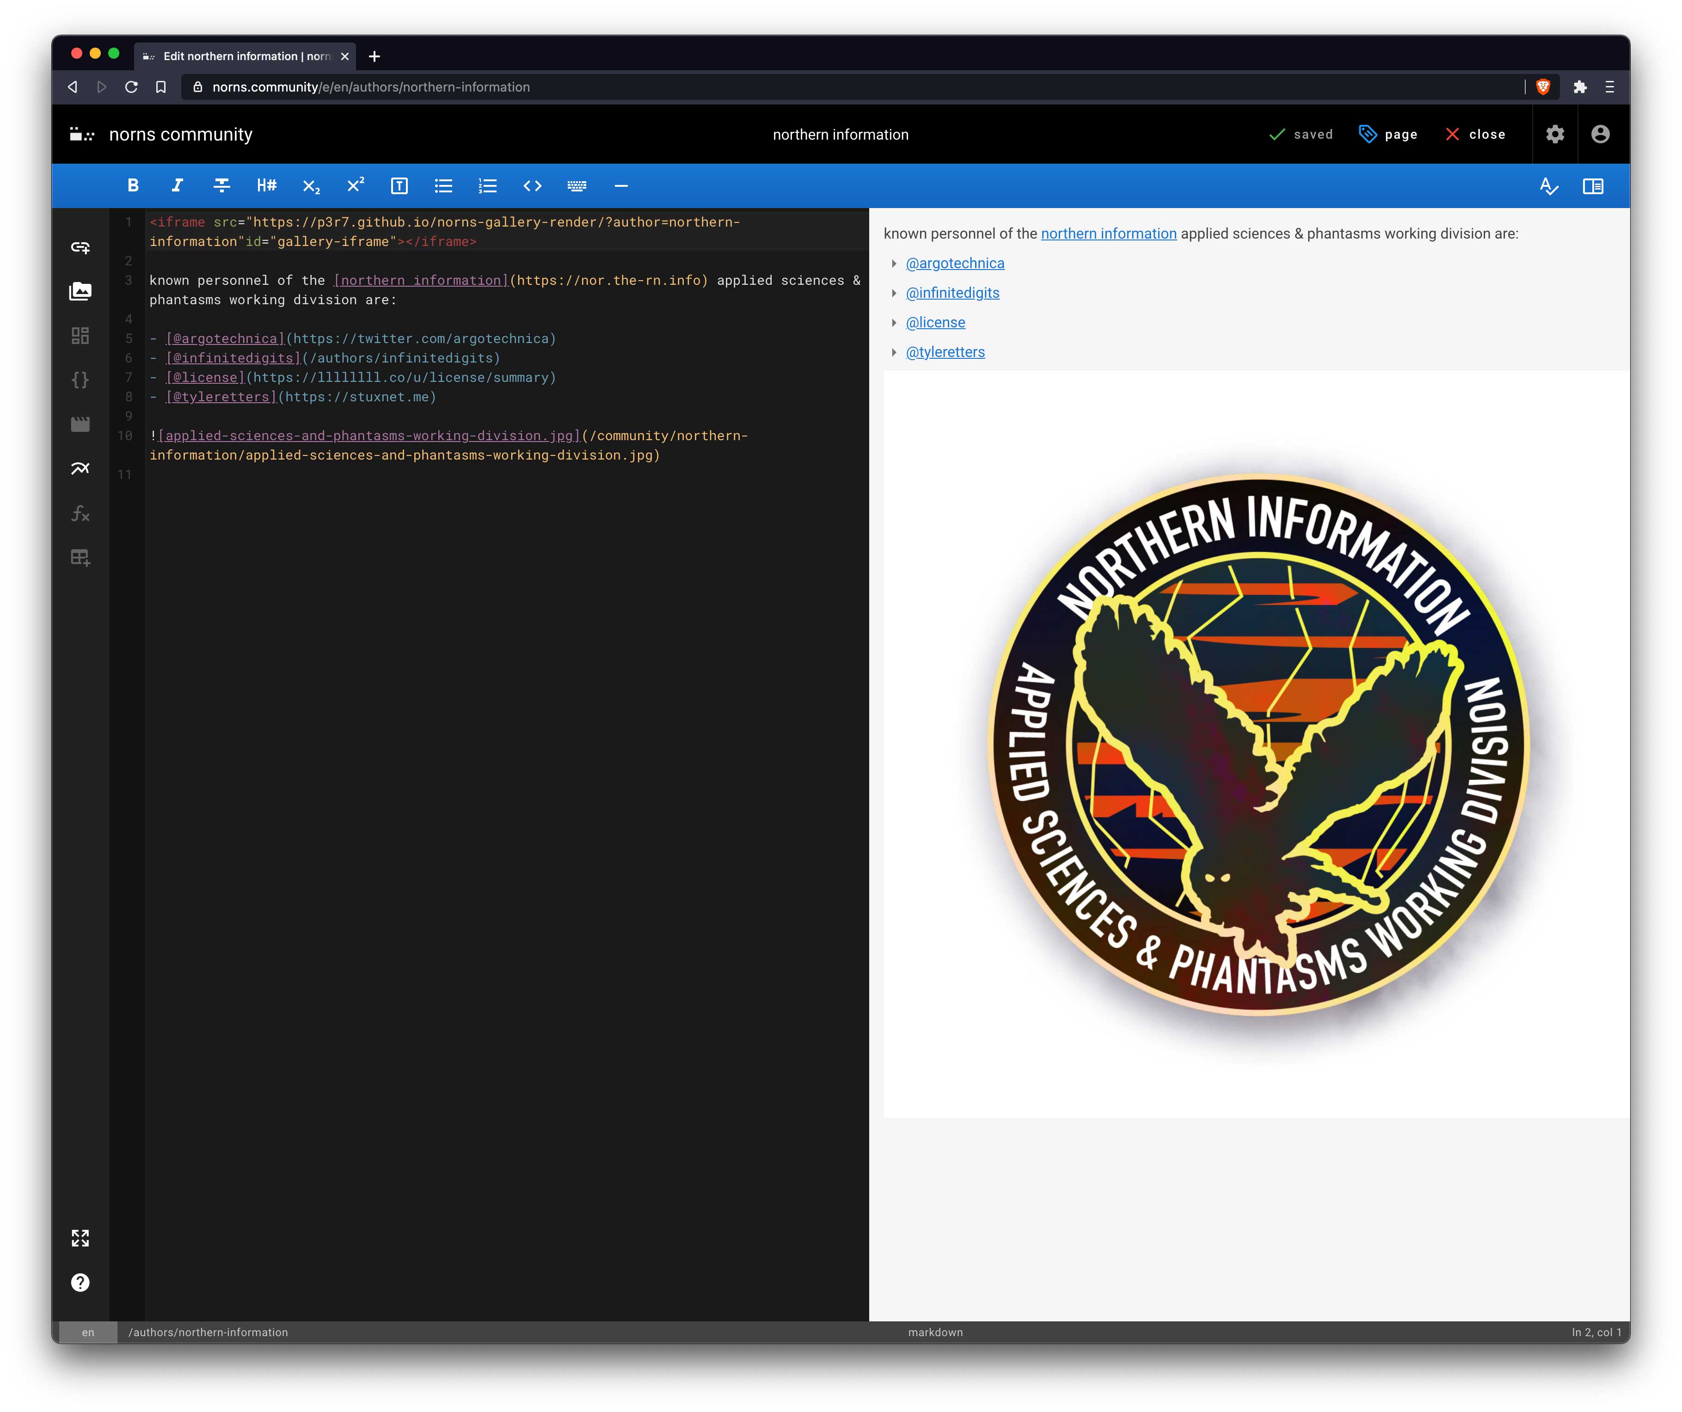Click ln 2, col 1 cursor position indicator
1682x1412 pixels.
[x=1596, y=1333]
